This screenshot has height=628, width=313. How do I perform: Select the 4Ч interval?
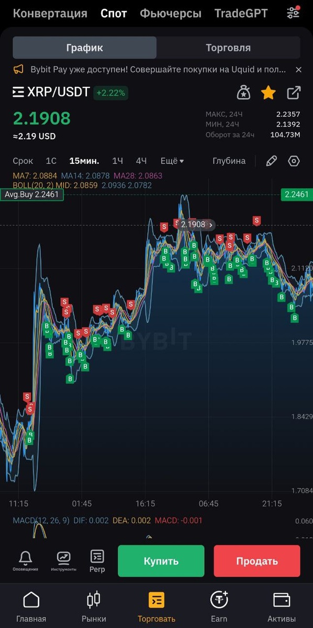(x=141, y=161)
